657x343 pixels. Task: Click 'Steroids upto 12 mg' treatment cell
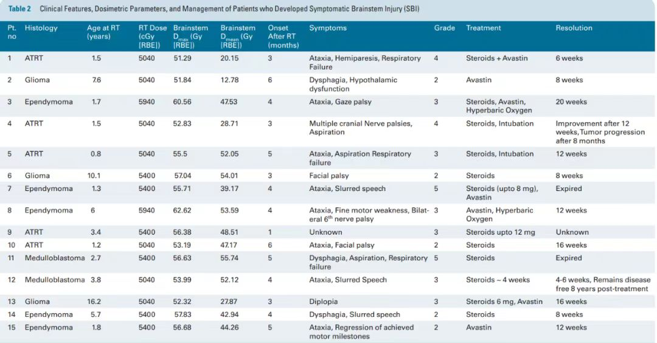pyautogui.click(x=500, y=232)
